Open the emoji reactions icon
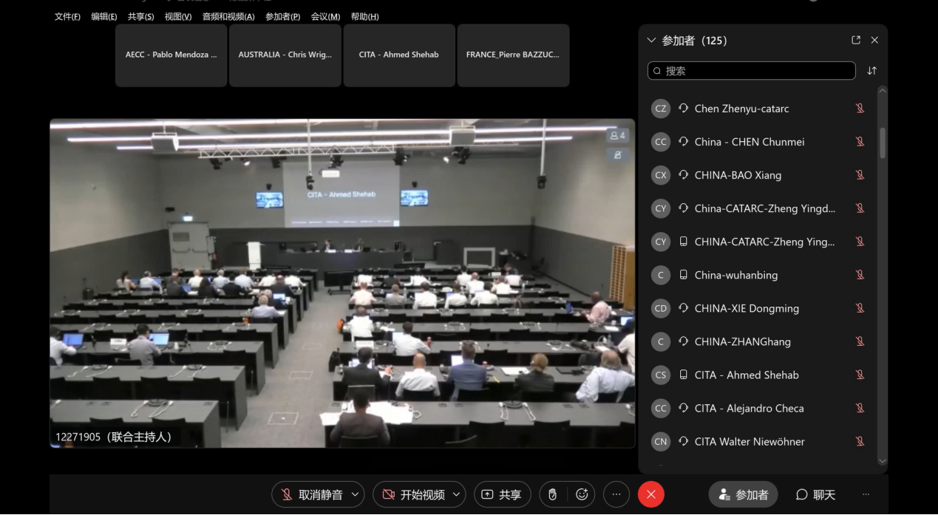Image resolution: width=938 pixels, height=515 pixels. (582, 494)
